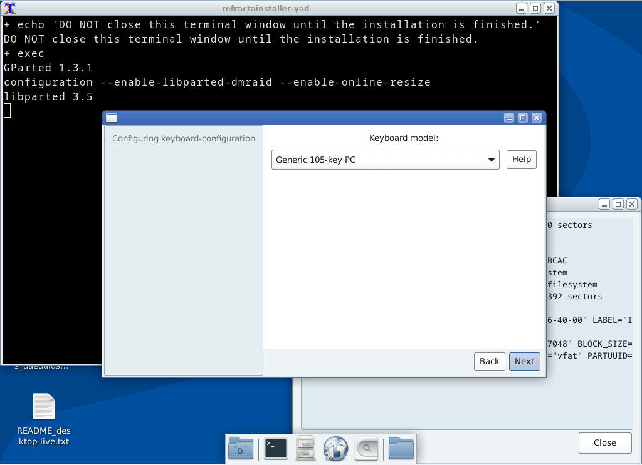Go to the previous step with Back
Screen dimensions: 642x465
point(489,361)
